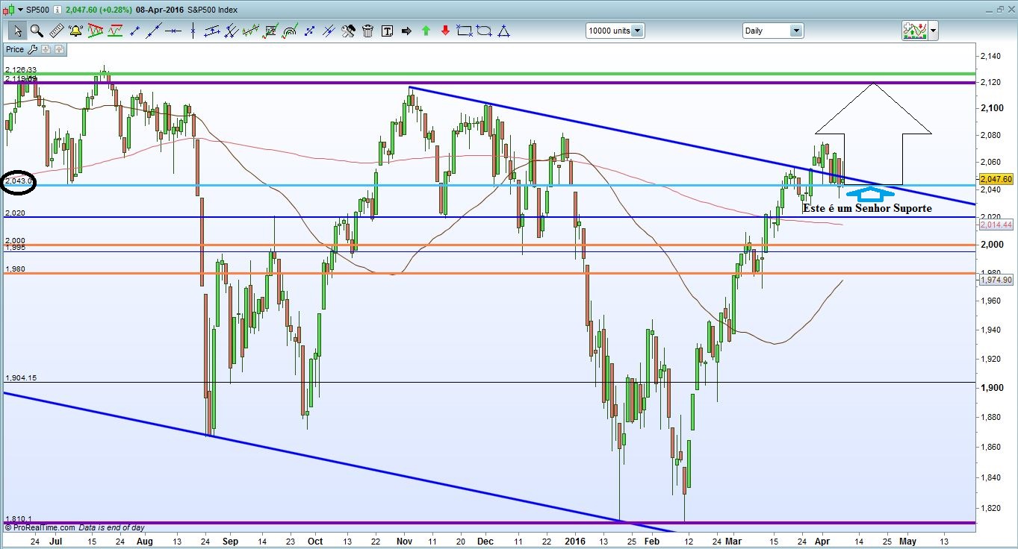Click the 2016 label on time axis
The height and width of the screenshot is (549, 1018).
click(x=574, y=540)
